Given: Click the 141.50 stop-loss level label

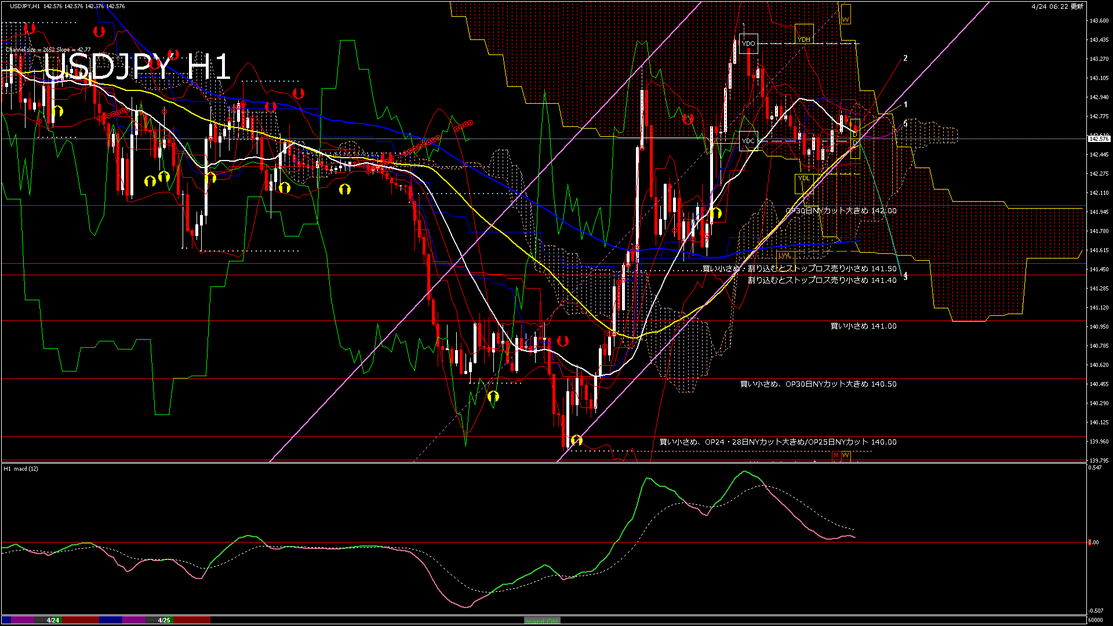Looking at the screenshot, I should pos(799,269).
